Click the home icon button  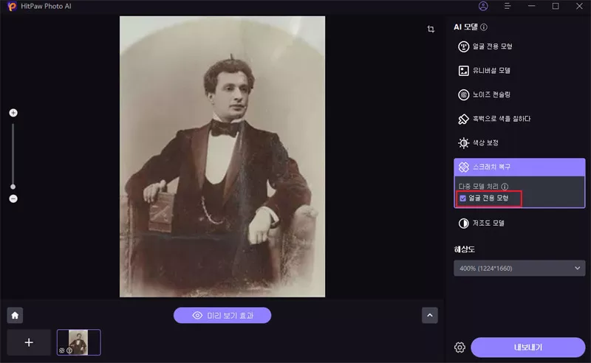pyautogui.click(x=16, y=315)
